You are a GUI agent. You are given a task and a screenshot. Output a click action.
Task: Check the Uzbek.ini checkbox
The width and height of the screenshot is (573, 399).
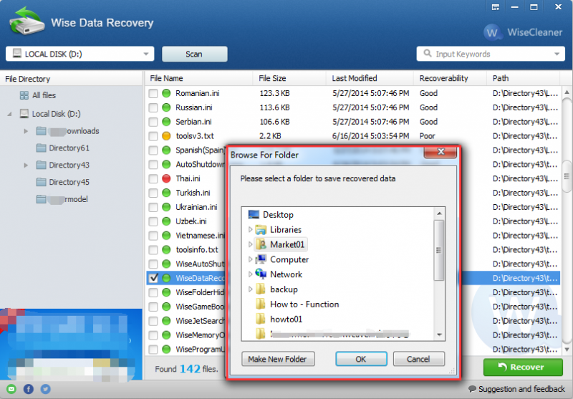[153, 221]
